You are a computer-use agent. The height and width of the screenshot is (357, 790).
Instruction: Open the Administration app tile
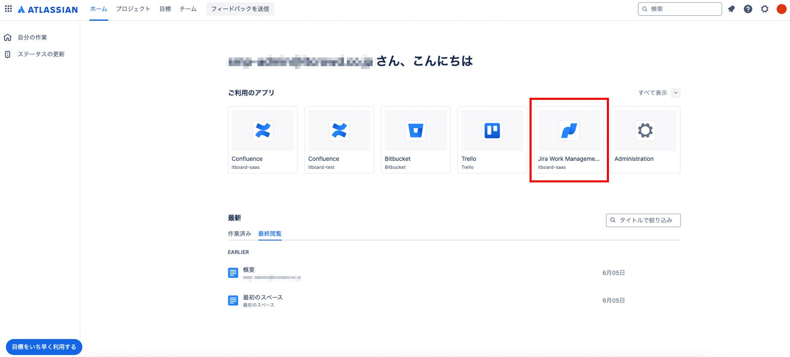645,140
